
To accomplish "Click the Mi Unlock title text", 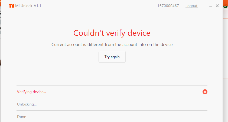I will click(24, 6).
